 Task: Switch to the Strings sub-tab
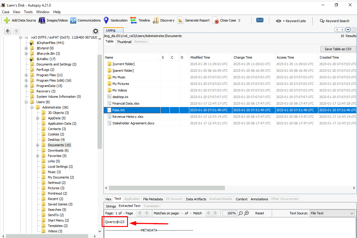(x=111, y=206)
